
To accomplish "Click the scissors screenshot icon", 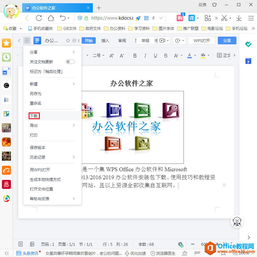I will pos(224,18).
